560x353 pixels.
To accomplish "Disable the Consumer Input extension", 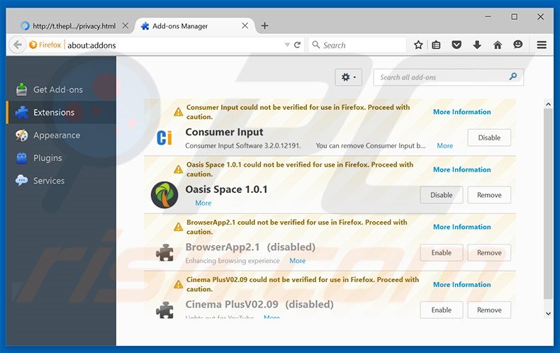I will [x=489, y=138].
